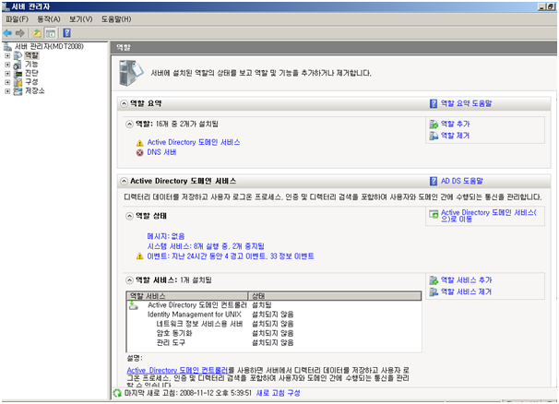Viewport: 559px width, 404px height.
Task: Click the Active Directory 도메인 서비스 이동 icon
Action: [434, 214]
